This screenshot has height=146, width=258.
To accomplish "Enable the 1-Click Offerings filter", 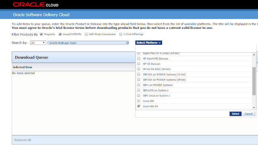I will pos(121,34).
